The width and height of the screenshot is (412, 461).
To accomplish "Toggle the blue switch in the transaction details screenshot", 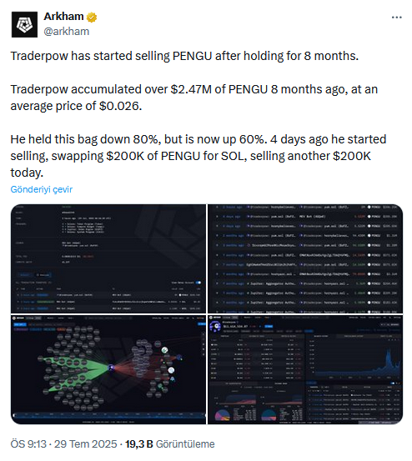I will pos(198,283).
